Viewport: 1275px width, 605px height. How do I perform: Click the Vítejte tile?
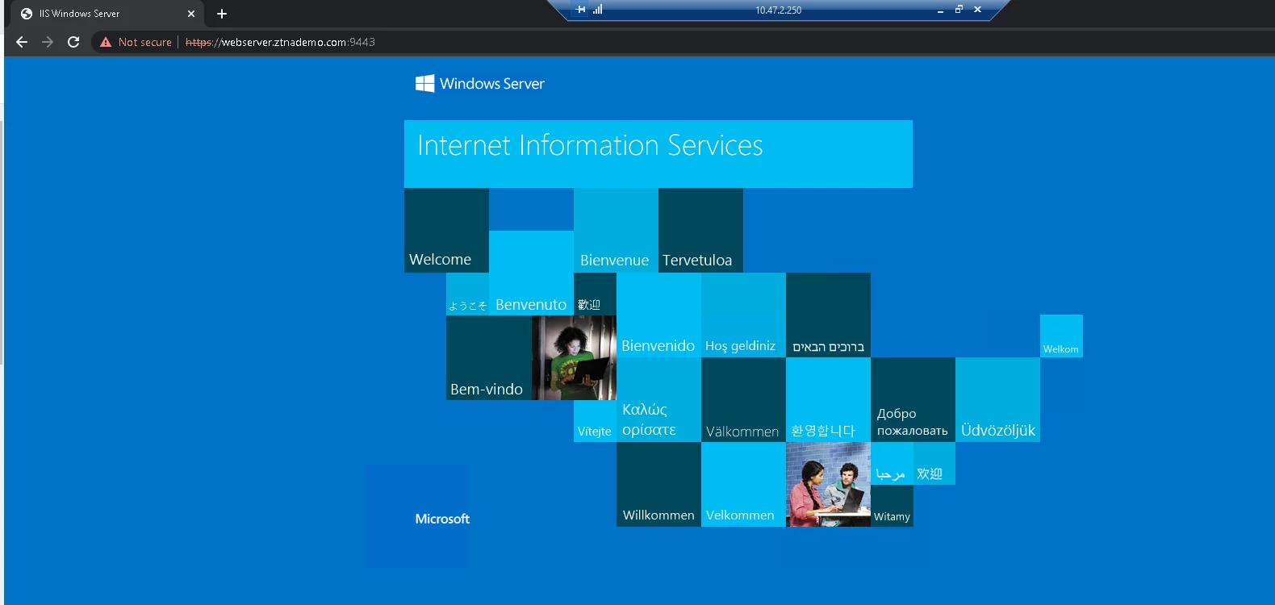pyautogui.click(x=595, y=421)
